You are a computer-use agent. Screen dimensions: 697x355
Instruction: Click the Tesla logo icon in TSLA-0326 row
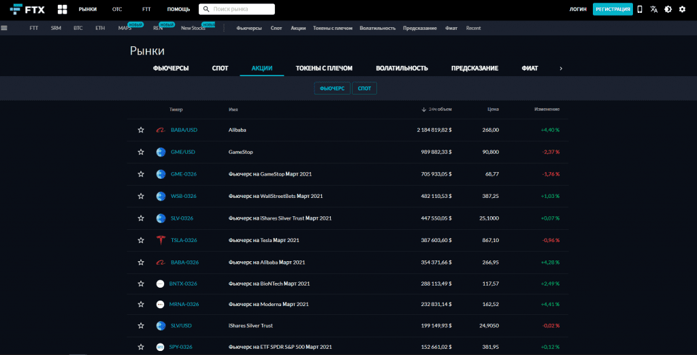pyautogui.click(x=161, y=240)
